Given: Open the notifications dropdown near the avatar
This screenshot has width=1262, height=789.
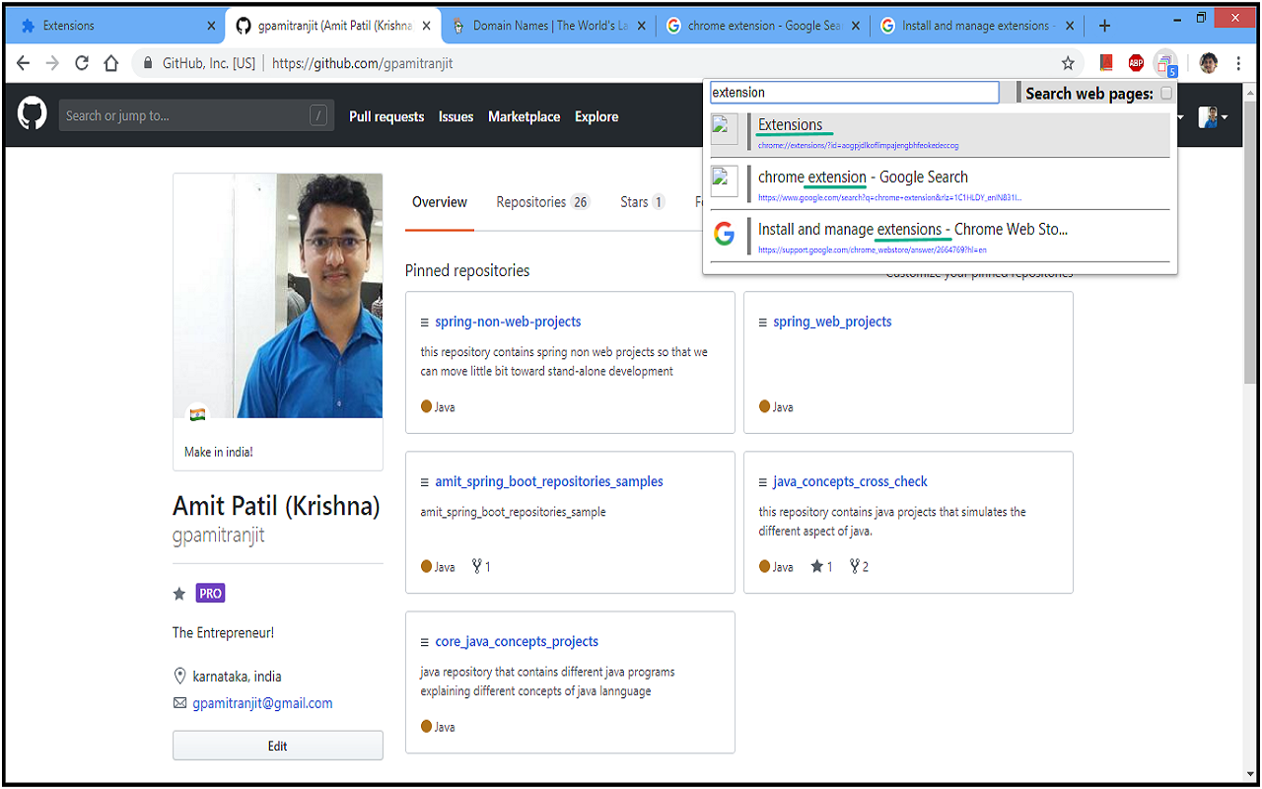Looking at the screenshot, I should (x=1181, y=117).
